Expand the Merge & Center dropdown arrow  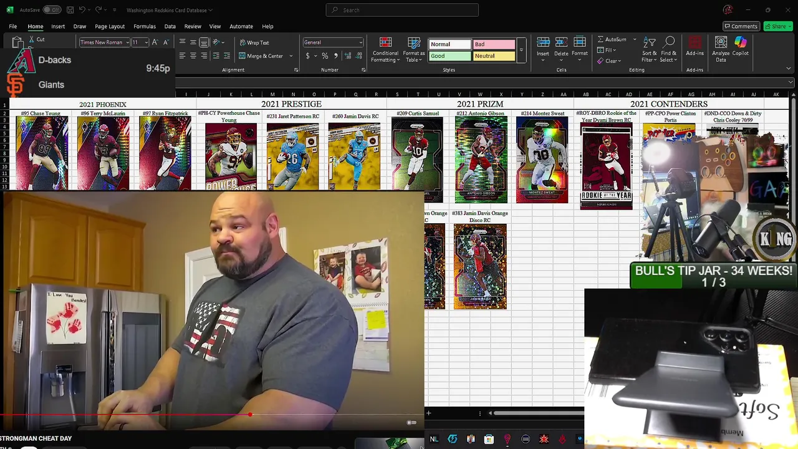pyautogui.click(x=291, y=56)
